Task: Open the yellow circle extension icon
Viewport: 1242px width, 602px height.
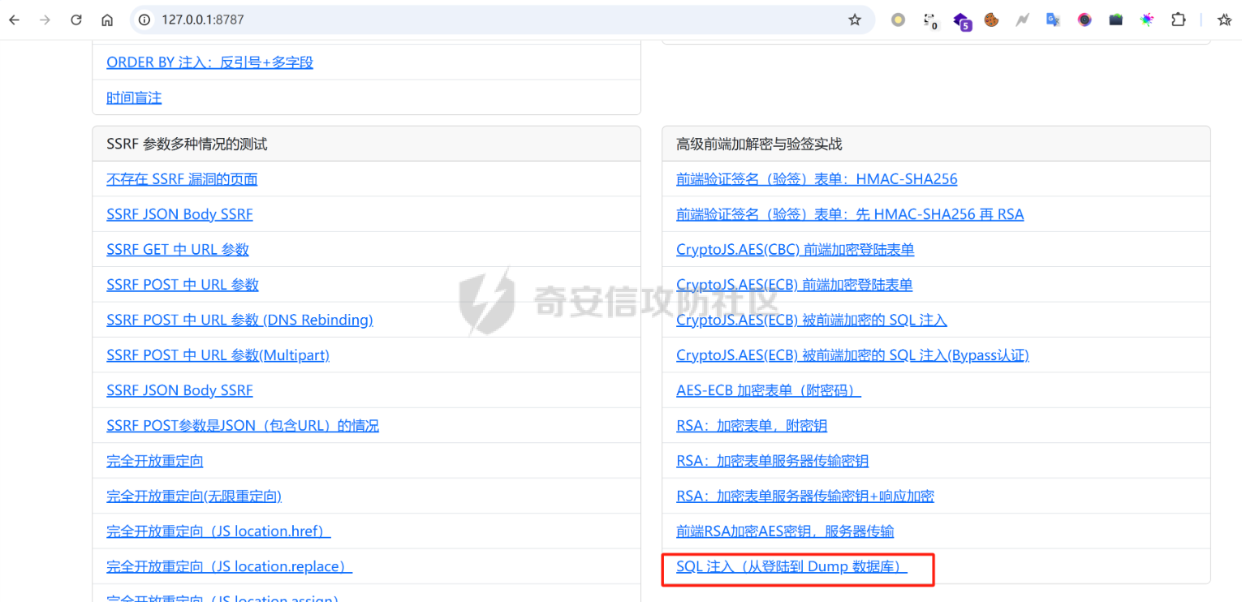Action: point(898,20)
